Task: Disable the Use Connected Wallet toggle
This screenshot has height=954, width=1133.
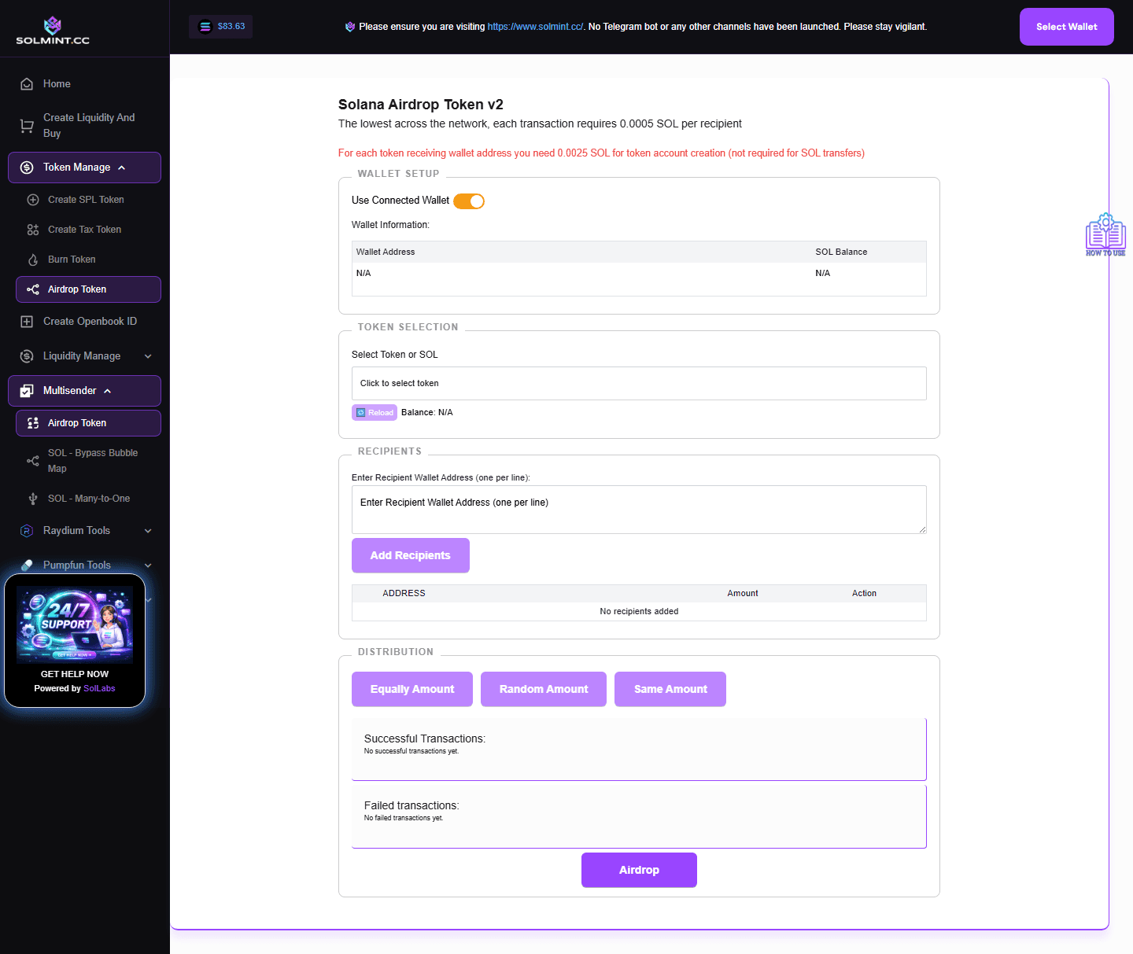Action: pyautogui.click(x=469, y=201)
